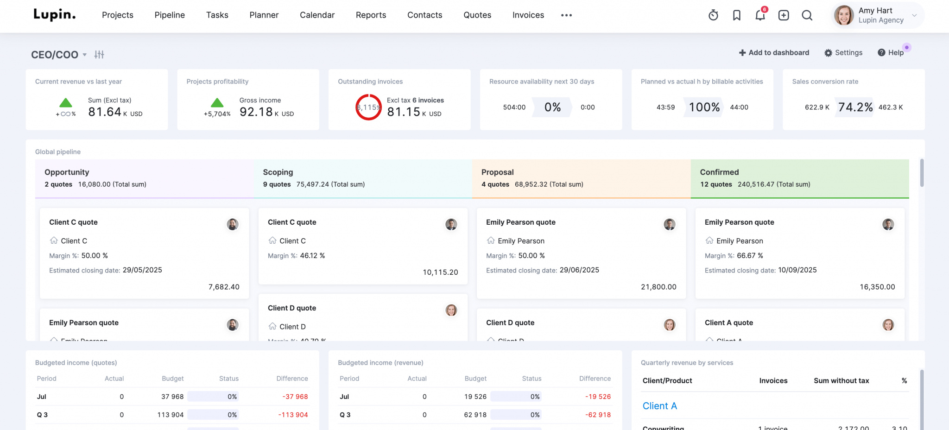Click the Add to dashboard button
Image resolution: width=949 pixels, height=430 pixels.
[x=774, y=52]
